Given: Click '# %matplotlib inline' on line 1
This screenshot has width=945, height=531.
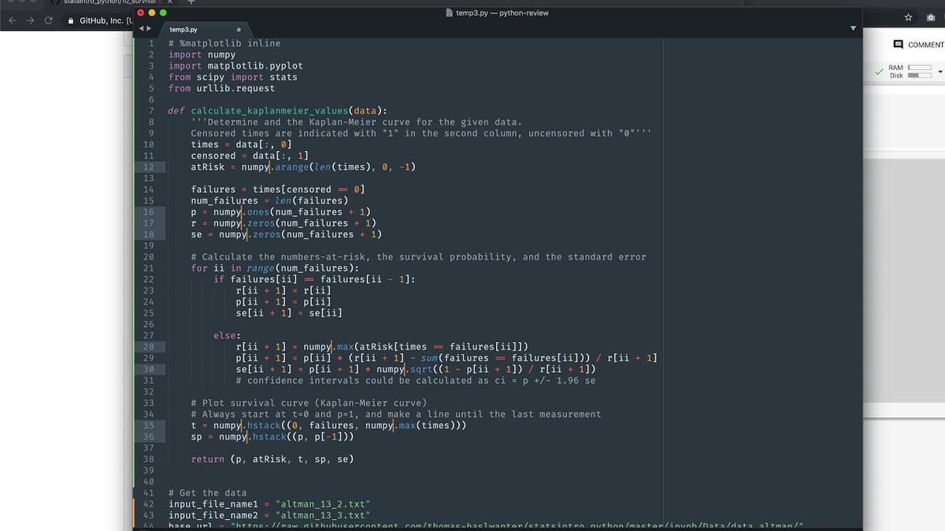Looking at the screenshot, I should (224, 43).
